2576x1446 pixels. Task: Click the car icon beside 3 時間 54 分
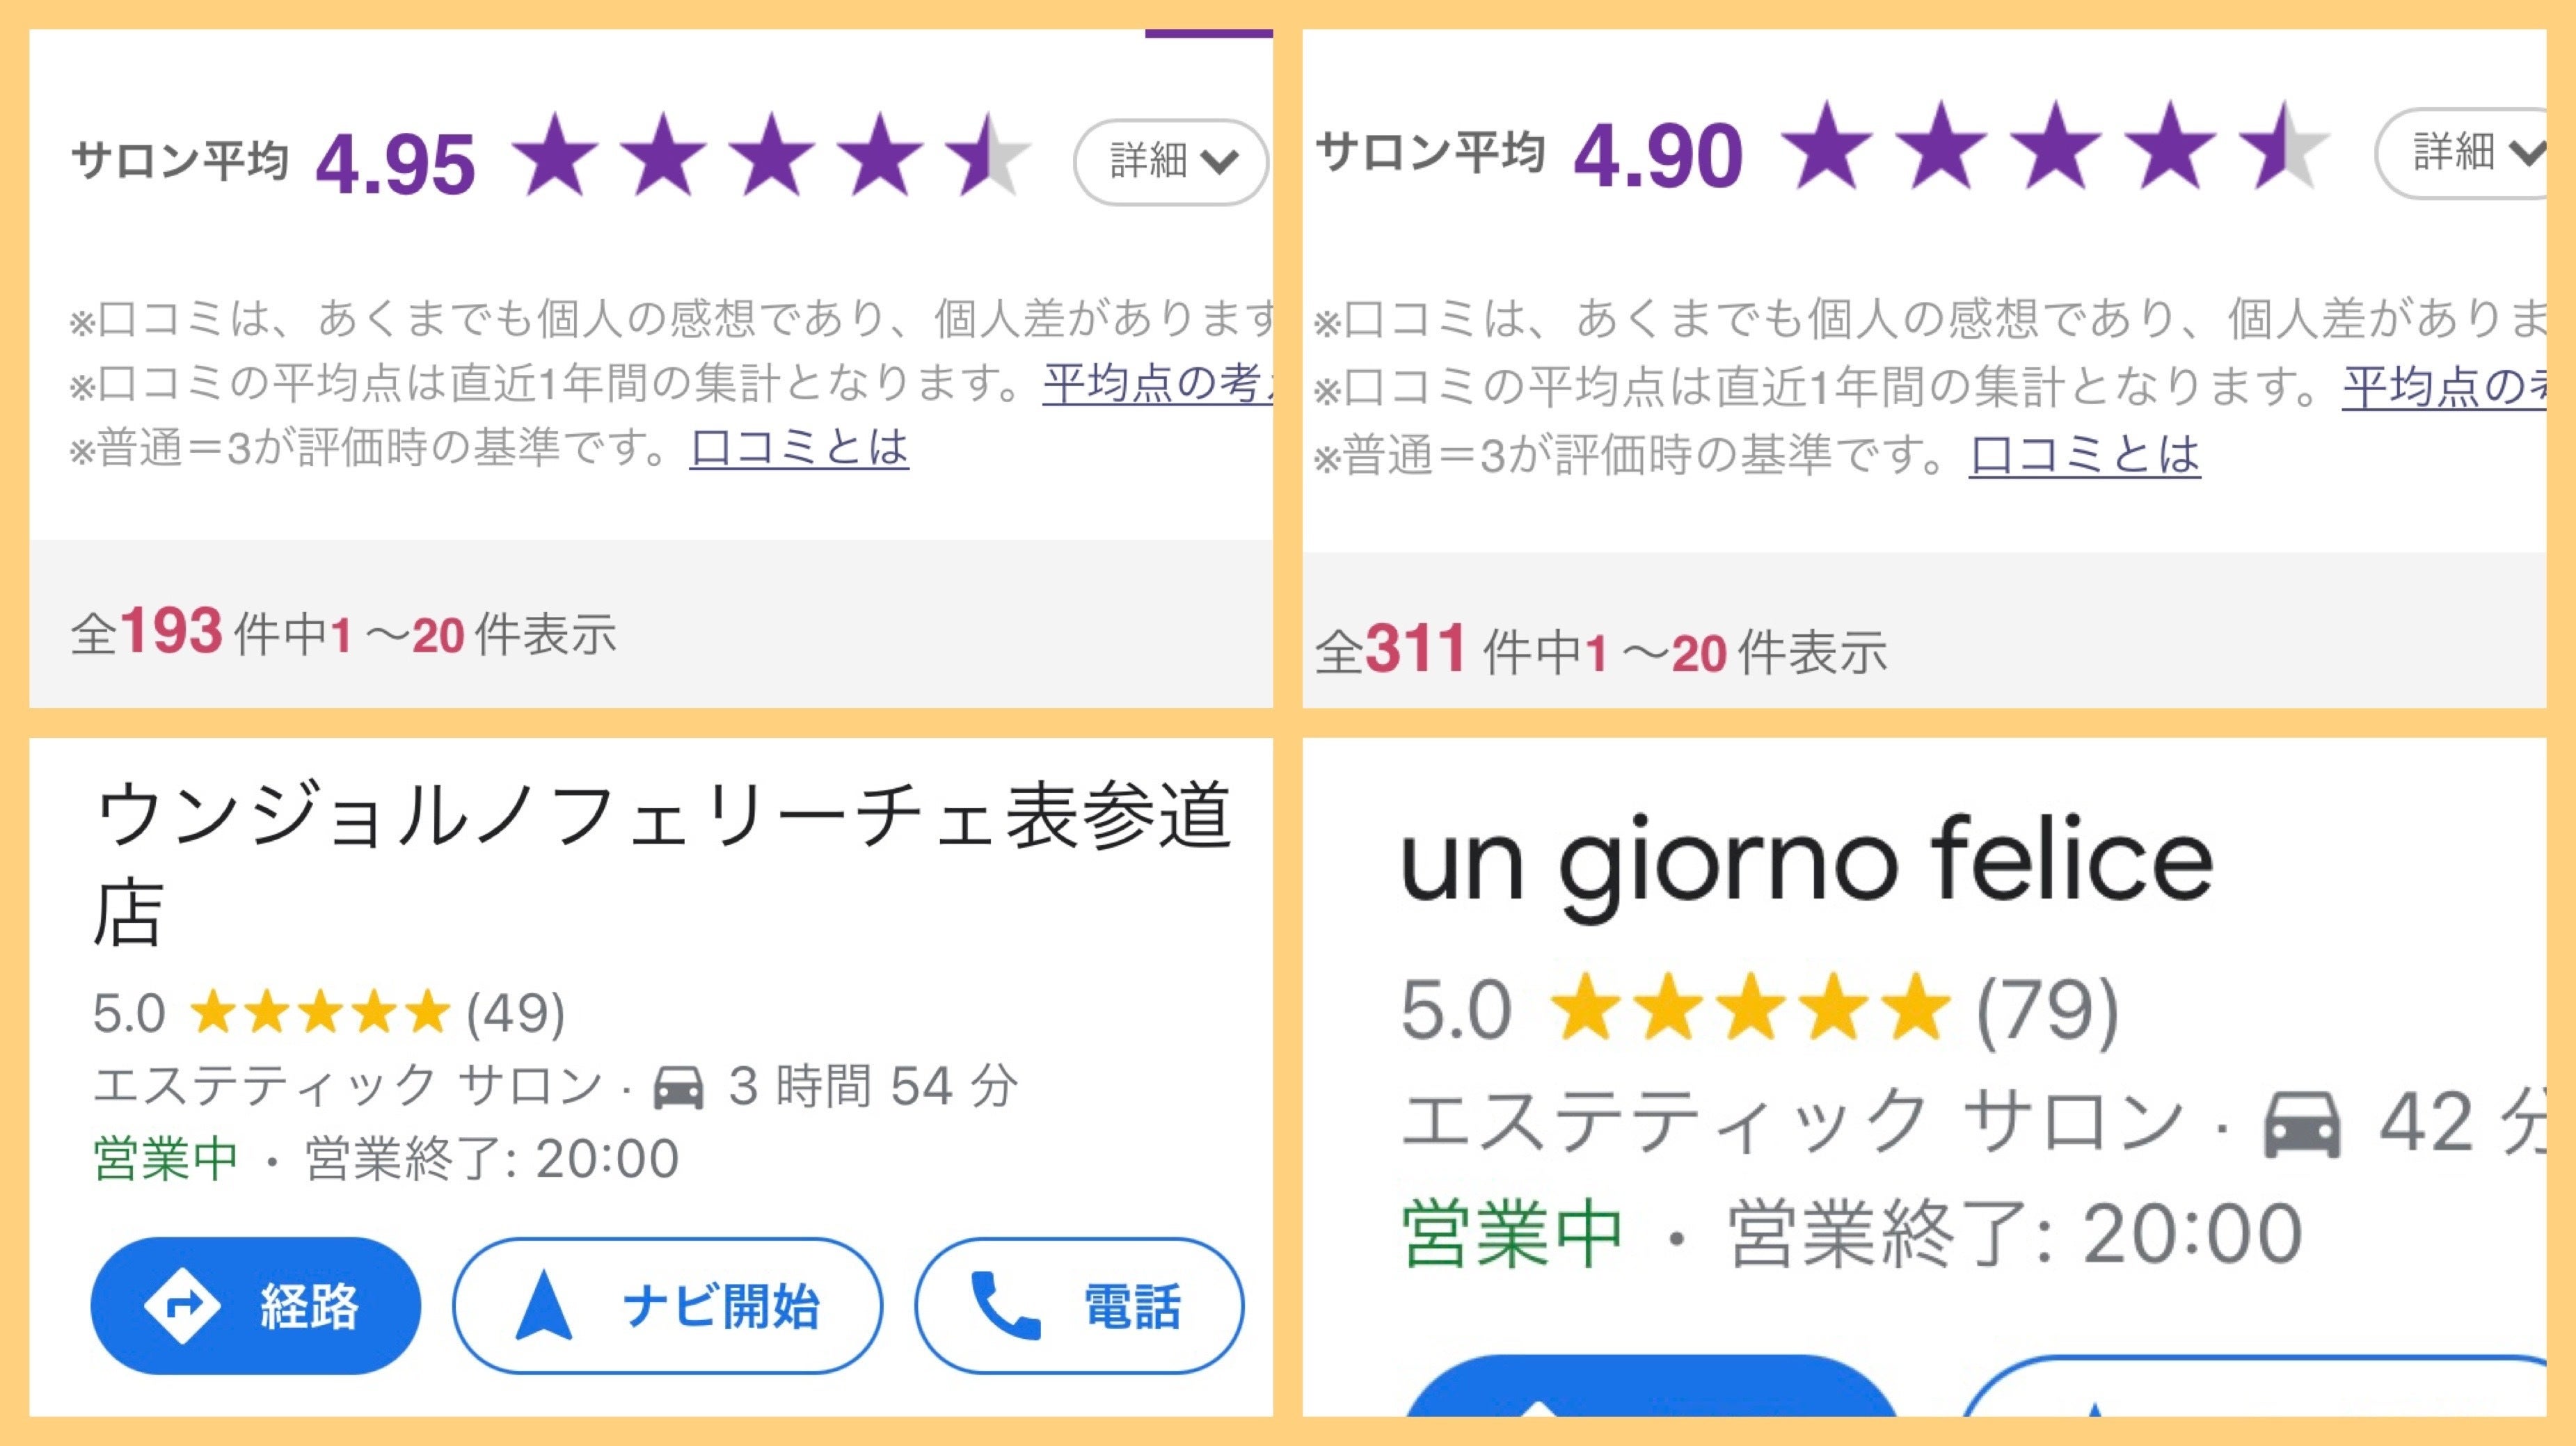678,1087
